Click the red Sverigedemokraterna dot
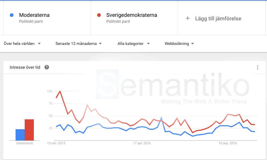This screenshot has height=160, width=267. tap(99, 15)
